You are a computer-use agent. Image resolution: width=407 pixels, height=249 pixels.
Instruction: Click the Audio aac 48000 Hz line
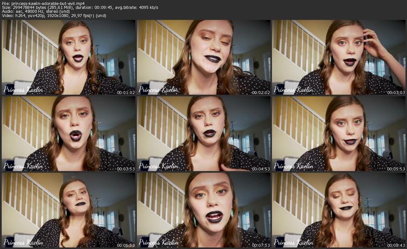pos(45,14)
